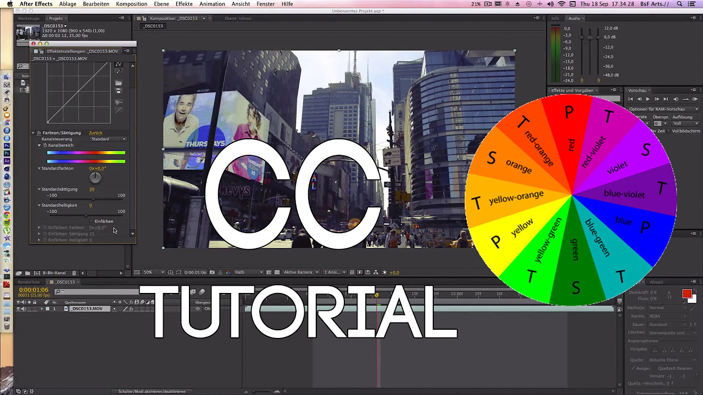Open the Komposition menu

(131, 4)
